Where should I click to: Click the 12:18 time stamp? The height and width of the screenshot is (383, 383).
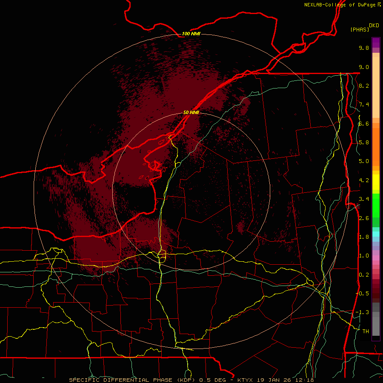(305, 380)
